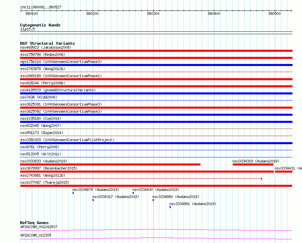Open esv3381929 (1000GenomesConsortiumPilotProject) label

[67, 140]
